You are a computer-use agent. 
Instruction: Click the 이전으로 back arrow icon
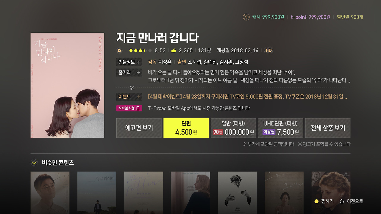342,201
